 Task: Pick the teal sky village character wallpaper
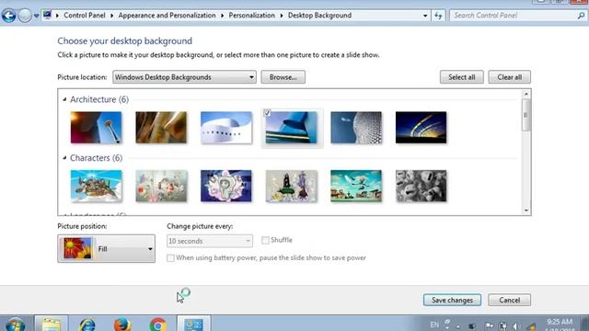tap(356, 186)
